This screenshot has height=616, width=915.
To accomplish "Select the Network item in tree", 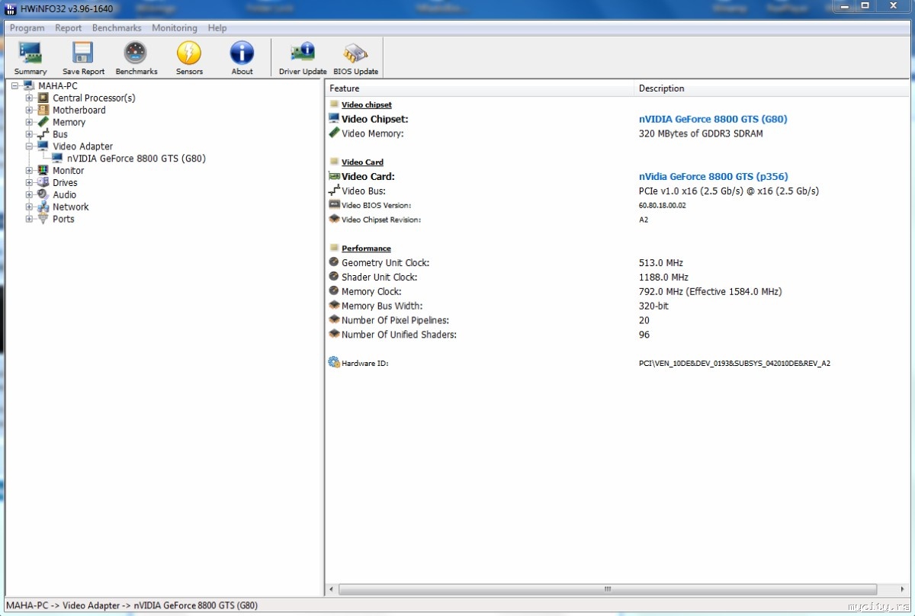I will (x=70, y=207).
